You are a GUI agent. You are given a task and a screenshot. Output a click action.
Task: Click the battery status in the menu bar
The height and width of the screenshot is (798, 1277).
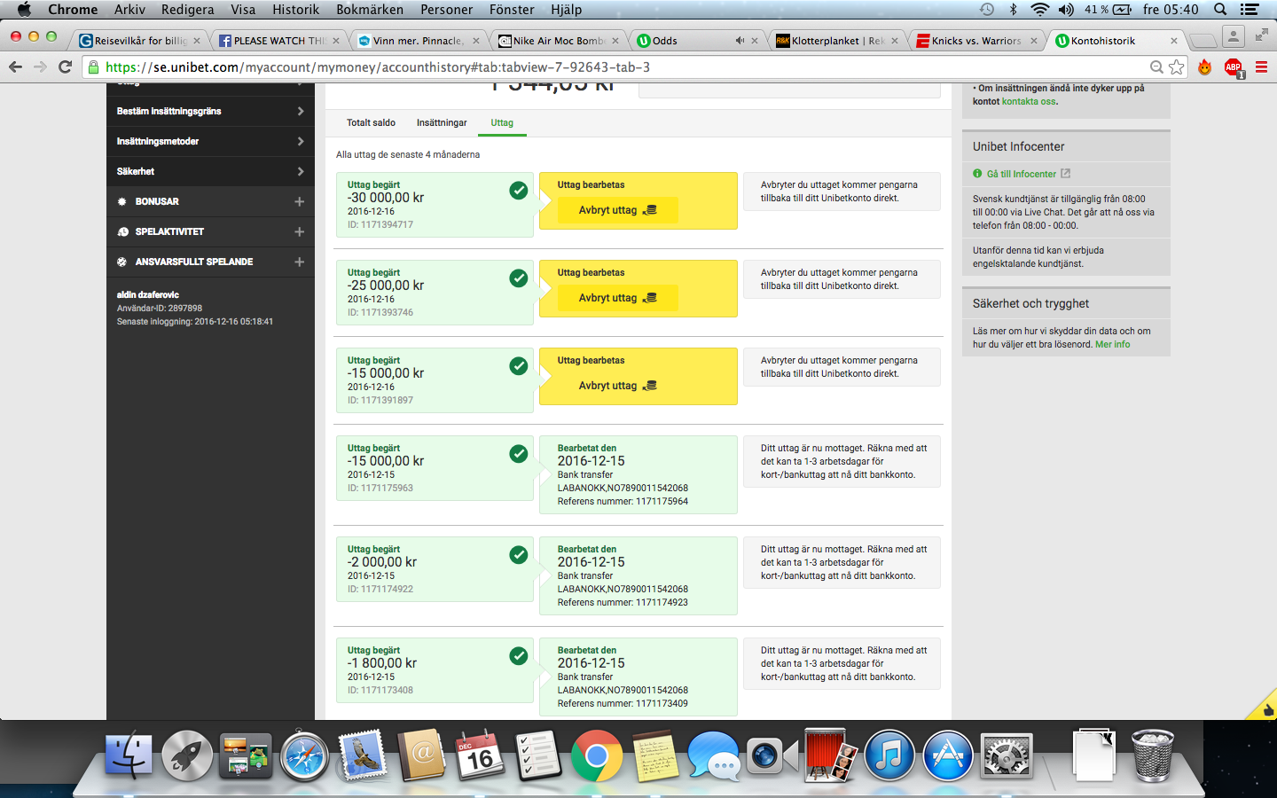click(x=1109, y=9)
